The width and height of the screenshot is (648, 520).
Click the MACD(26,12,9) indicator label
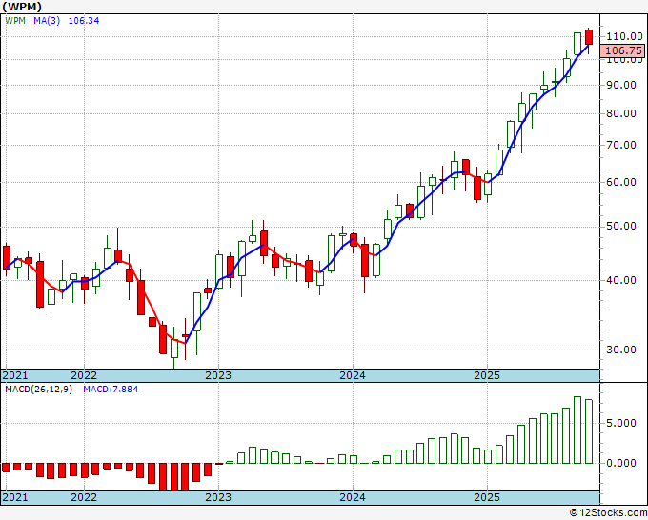pyautogui.click(x=38, y=390)
